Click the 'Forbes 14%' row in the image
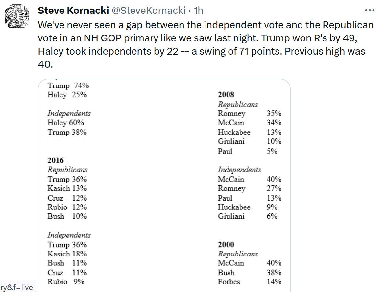Viewport: 386px width, 292px height. [250, 282]
